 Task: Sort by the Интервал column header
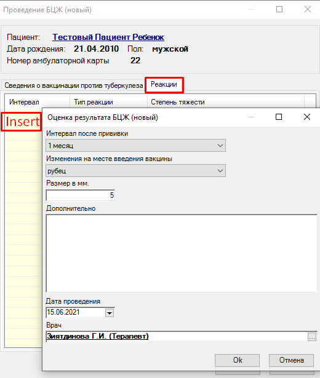38,102
